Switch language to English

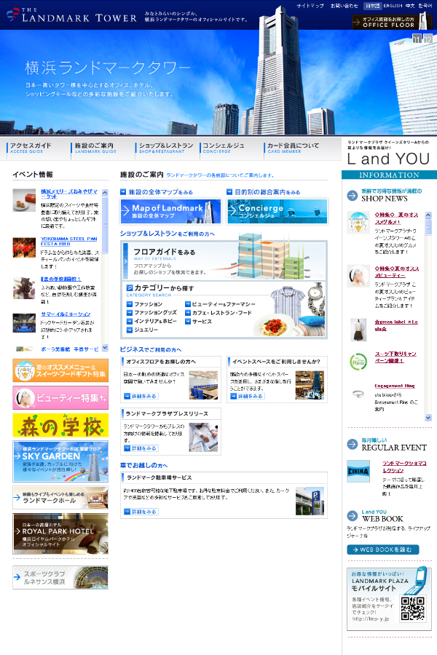[x=393, y=6]
